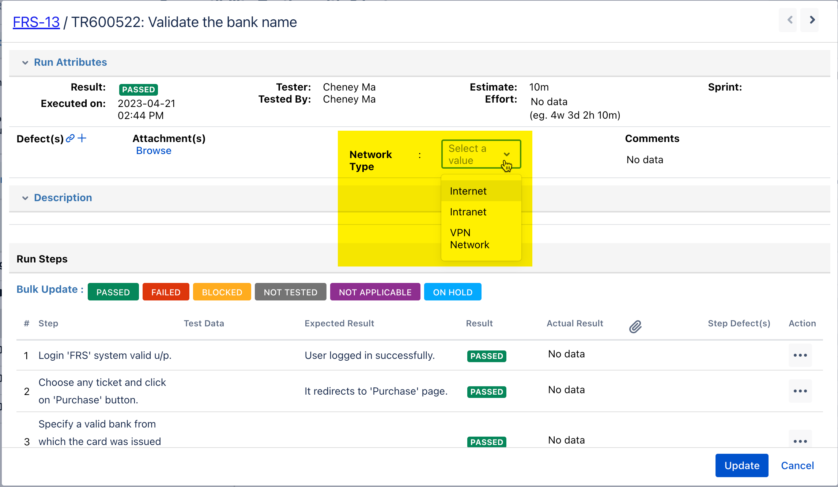The height and width of the screenshot is (487, 838).
Task: Pick VPN Network option
Action: (x=470, y=239)
